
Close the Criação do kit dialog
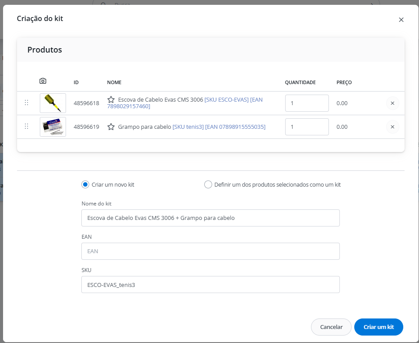[401, 20]
